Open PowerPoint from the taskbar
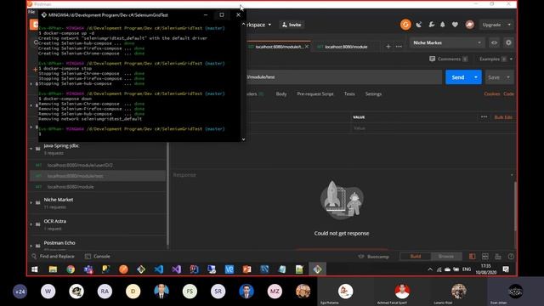 point(246,269)
